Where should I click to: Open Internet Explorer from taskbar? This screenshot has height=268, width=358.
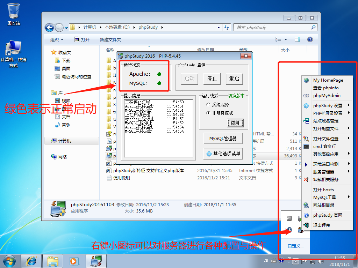[x=31, y=261]
